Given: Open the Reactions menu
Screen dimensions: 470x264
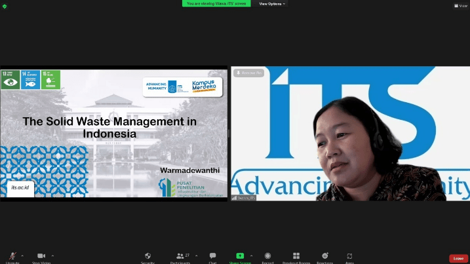Looking at the screenshot, I should [x=324, y=256].
